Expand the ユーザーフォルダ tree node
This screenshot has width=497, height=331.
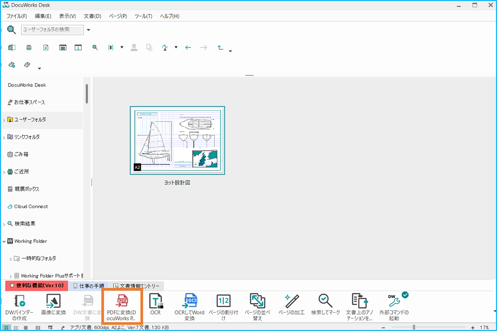[x=4, y=120]
